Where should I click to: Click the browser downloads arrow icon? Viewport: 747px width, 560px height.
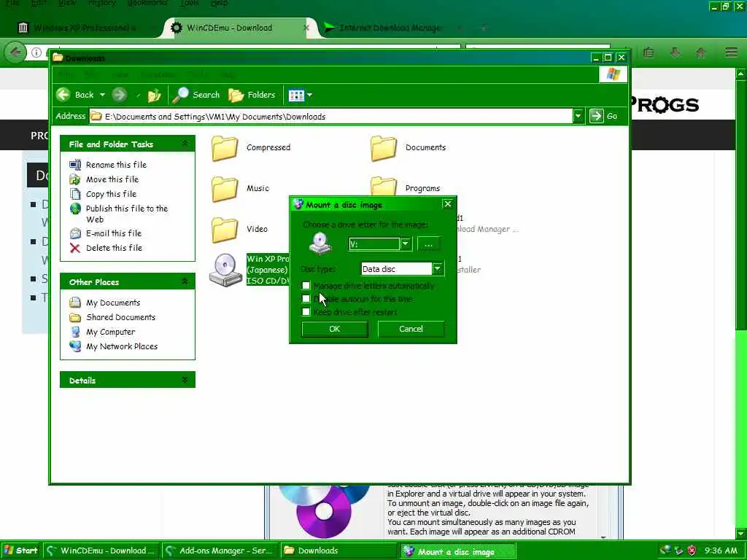click(675, 52)
